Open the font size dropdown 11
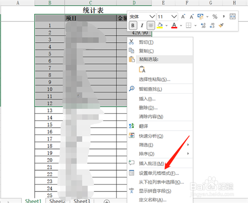Image resolution: width=248 pixels, height=203 pixels. point(174,16)
